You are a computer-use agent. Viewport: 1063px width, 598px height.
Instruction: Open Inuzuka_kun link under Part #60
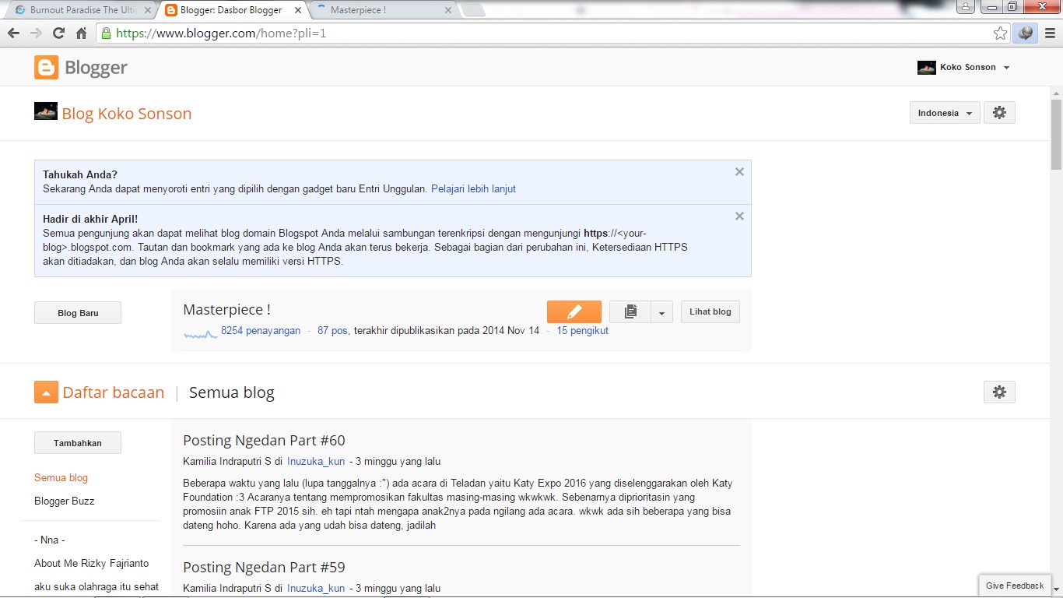316,461
